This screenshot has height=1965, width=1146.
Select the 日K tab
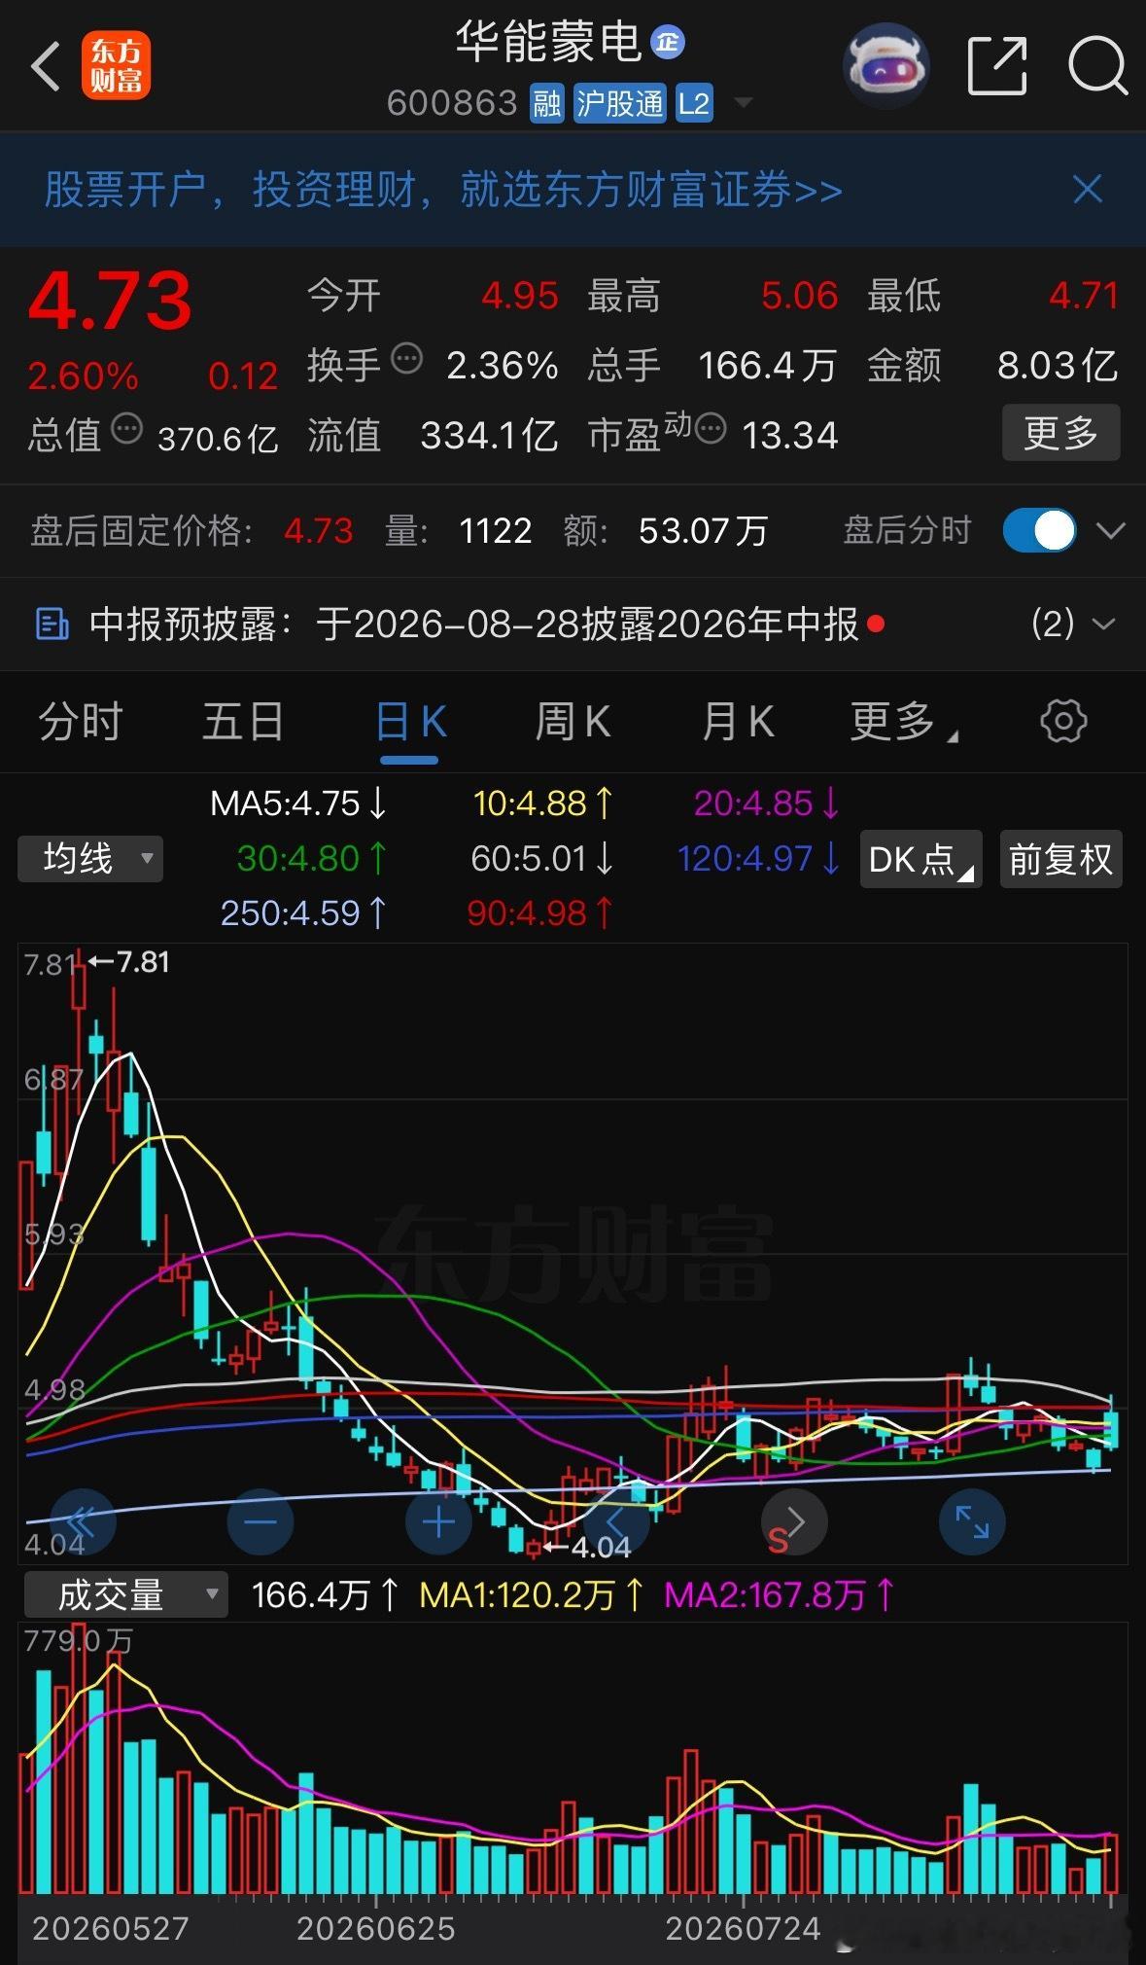pyautogui.click(x=410, y=724)
